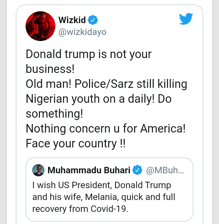Open the Wizkid display name link

[72, 20]
